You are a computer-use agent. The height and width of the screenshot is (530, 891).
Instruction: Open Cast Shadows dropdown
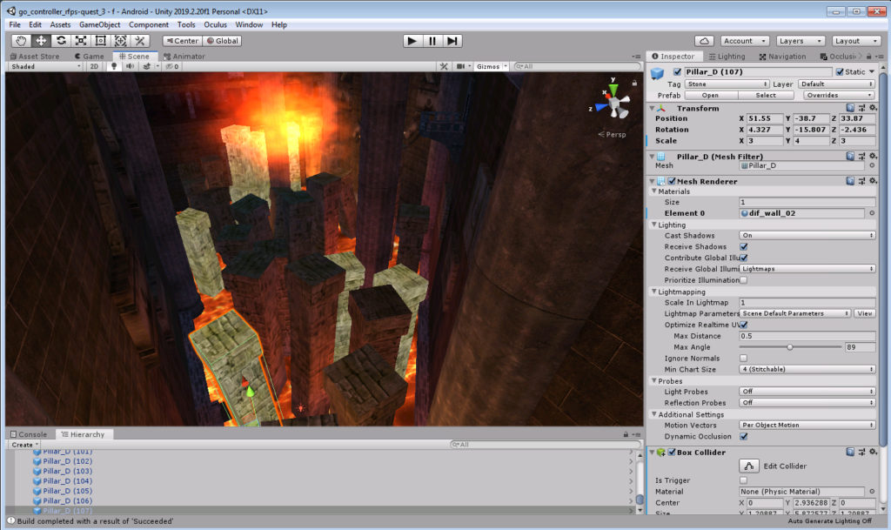(x=807, y=235)
